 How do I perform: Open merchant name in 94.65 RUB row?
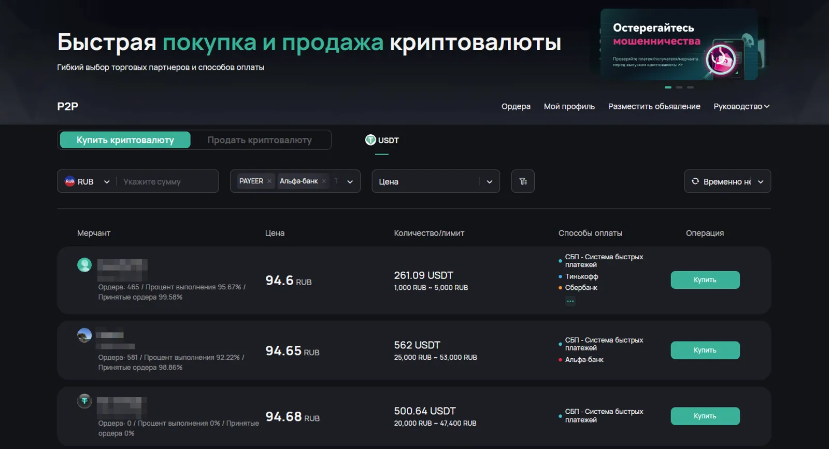[115, 340]
